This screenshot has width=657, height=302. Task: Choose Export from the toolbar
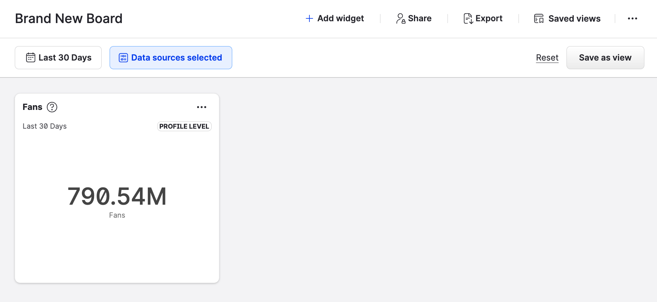coord(489,18)
